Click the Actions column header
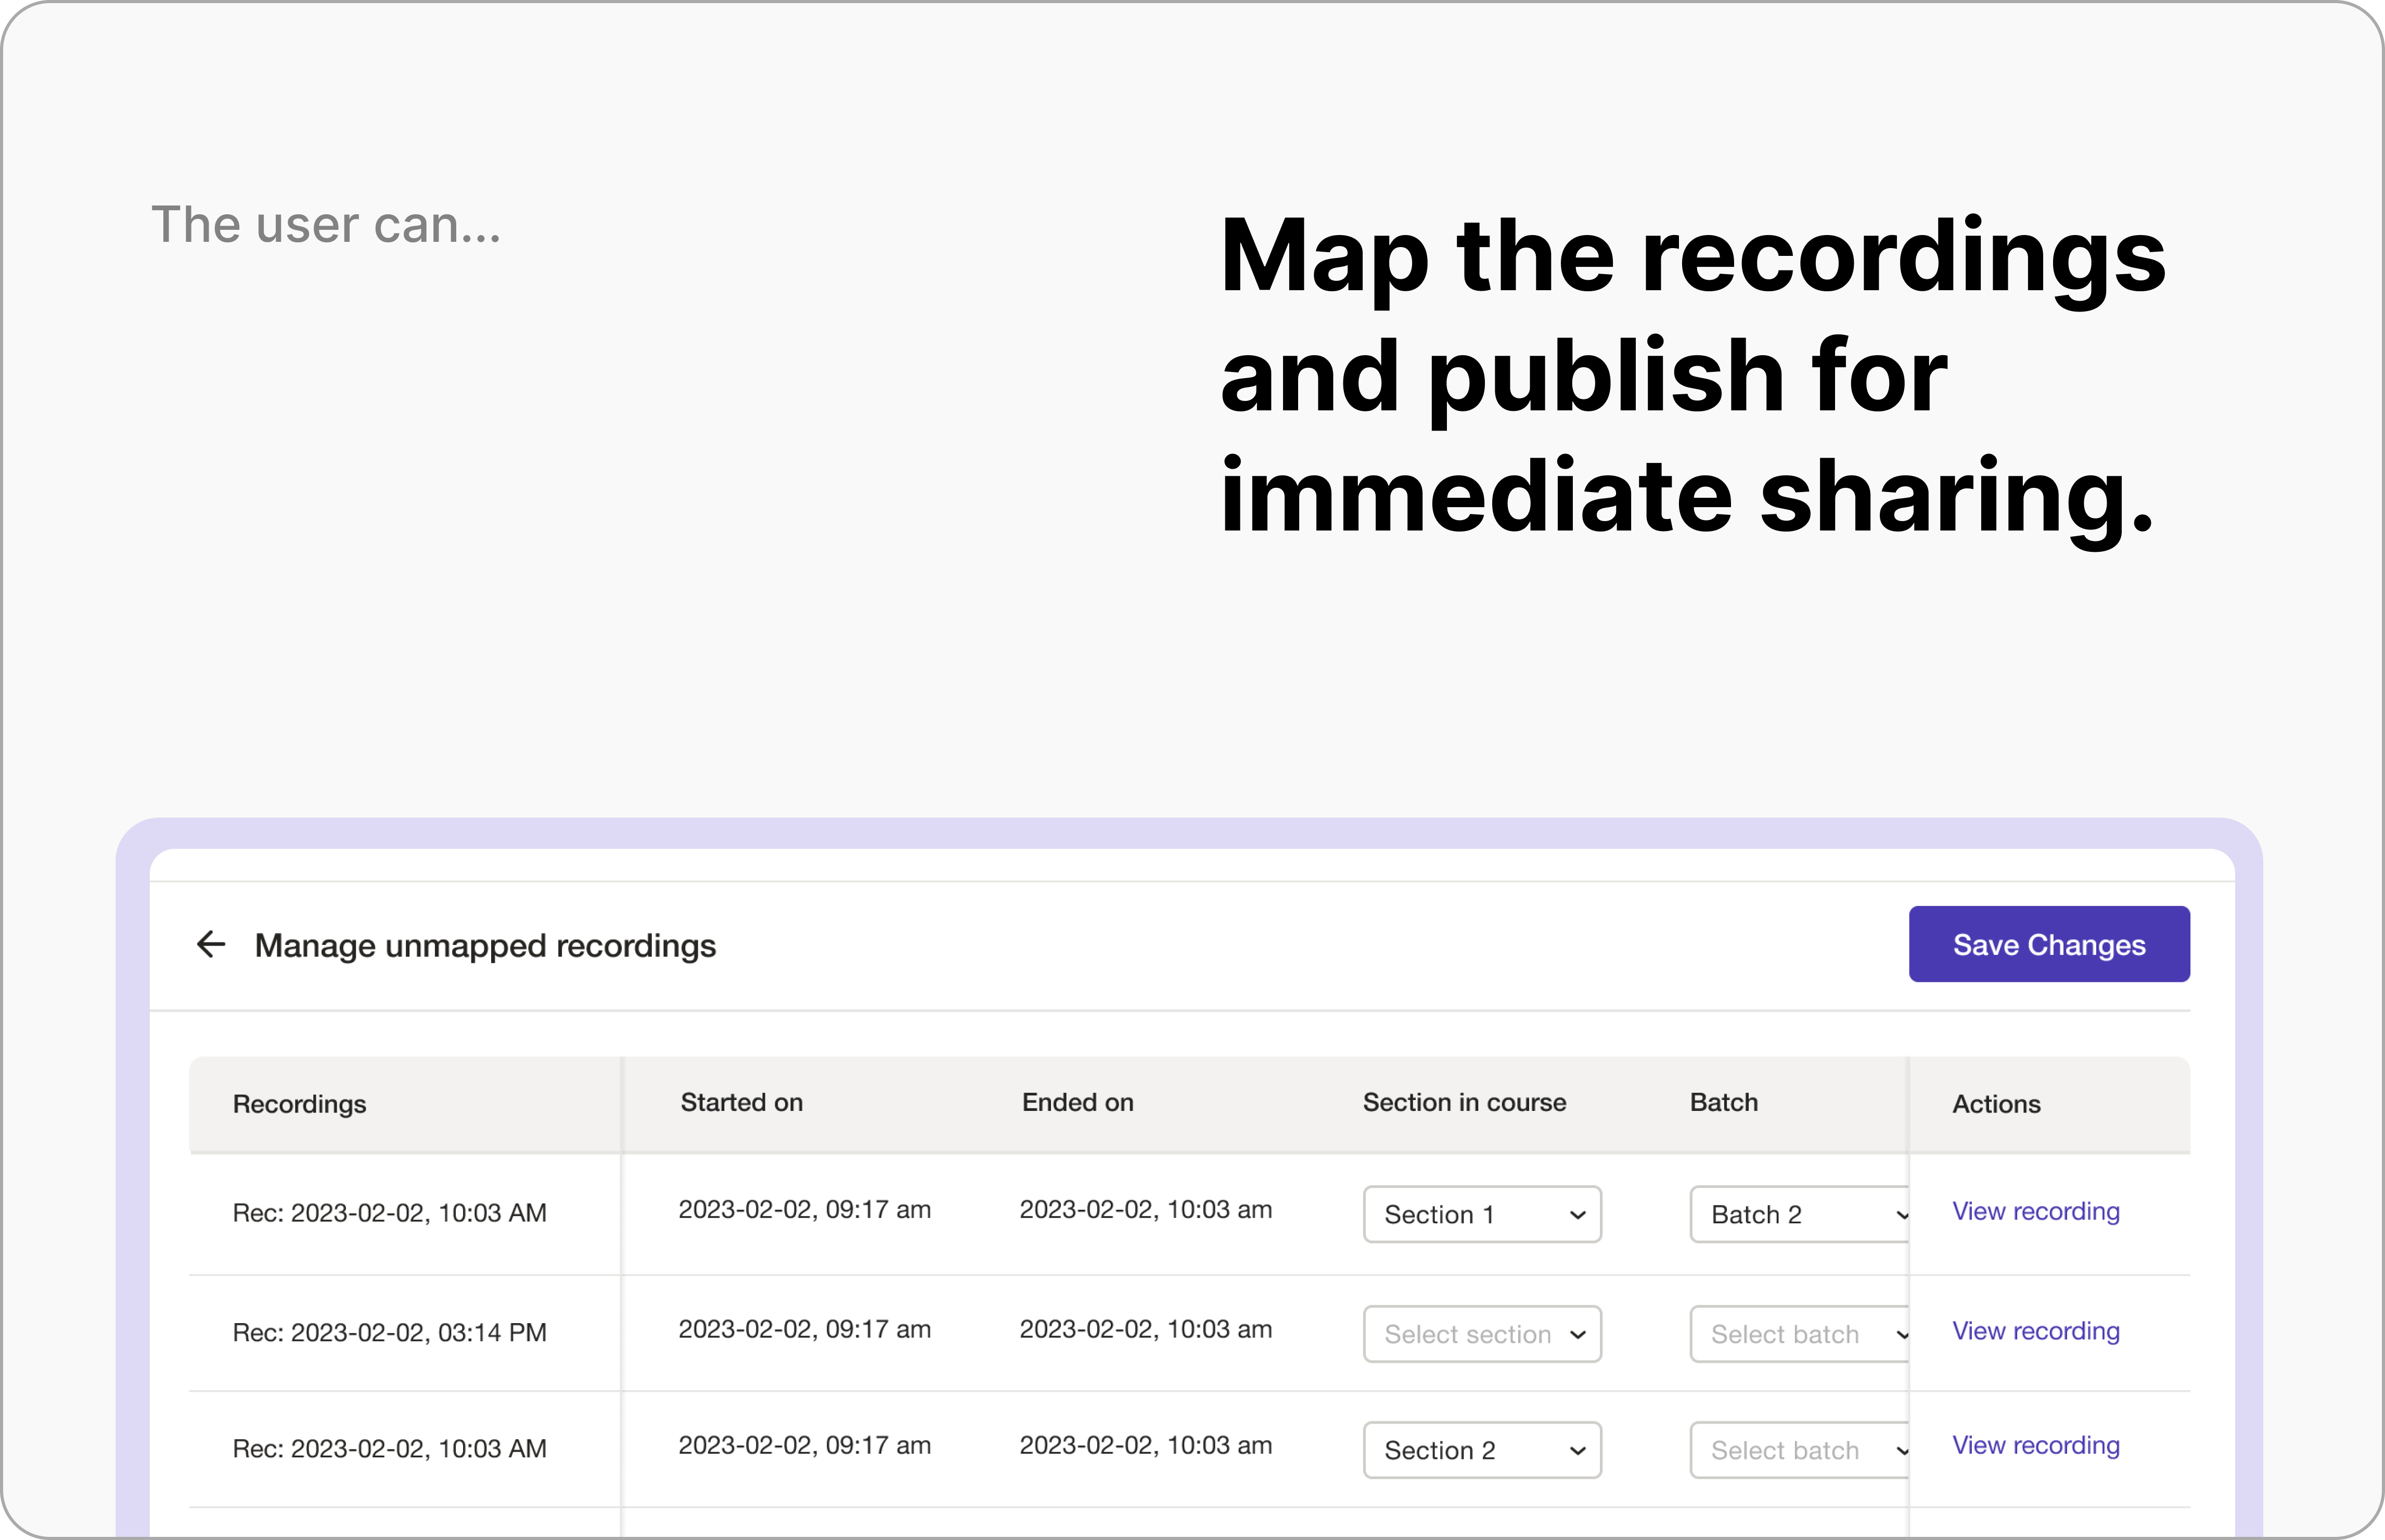The width and height of the screenshot is (2385, 1540). pyautogui.click(x=1996, y=1104)
